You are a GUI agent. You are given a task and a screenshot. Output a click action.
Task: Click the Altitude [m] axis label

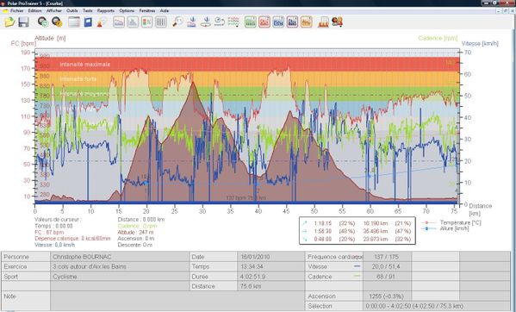coord(50,38)
